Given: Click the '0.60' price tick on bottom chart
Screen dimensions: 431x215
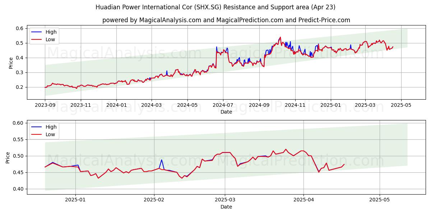Looking at the screenshot, I should click(x=18, y=123).
